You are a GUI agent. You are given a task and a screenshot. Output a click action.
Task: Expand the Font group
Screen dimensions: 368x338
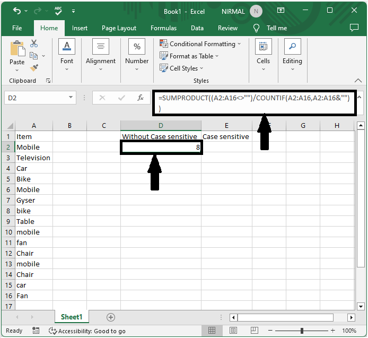(x=67, y=55)
